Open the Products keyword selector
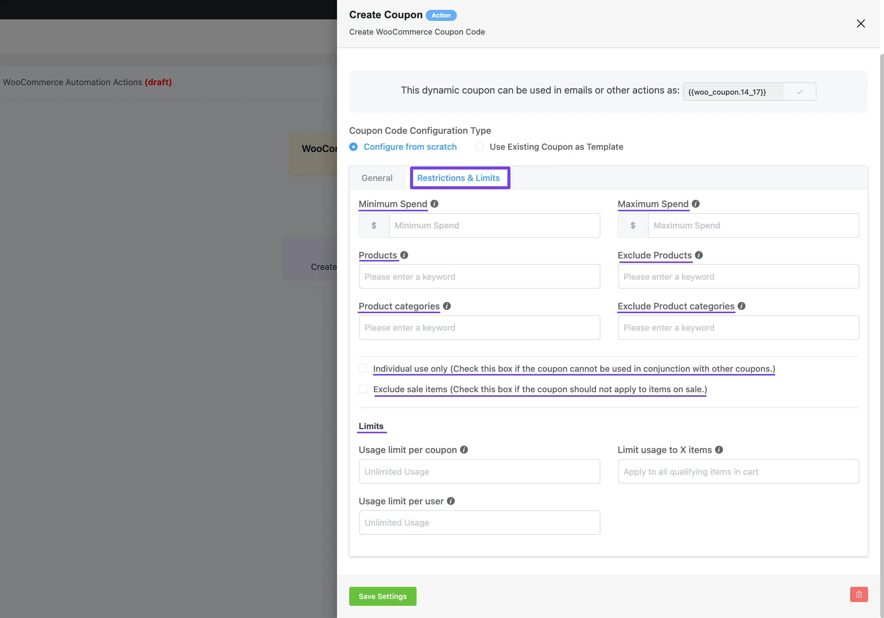 [479, 276]
